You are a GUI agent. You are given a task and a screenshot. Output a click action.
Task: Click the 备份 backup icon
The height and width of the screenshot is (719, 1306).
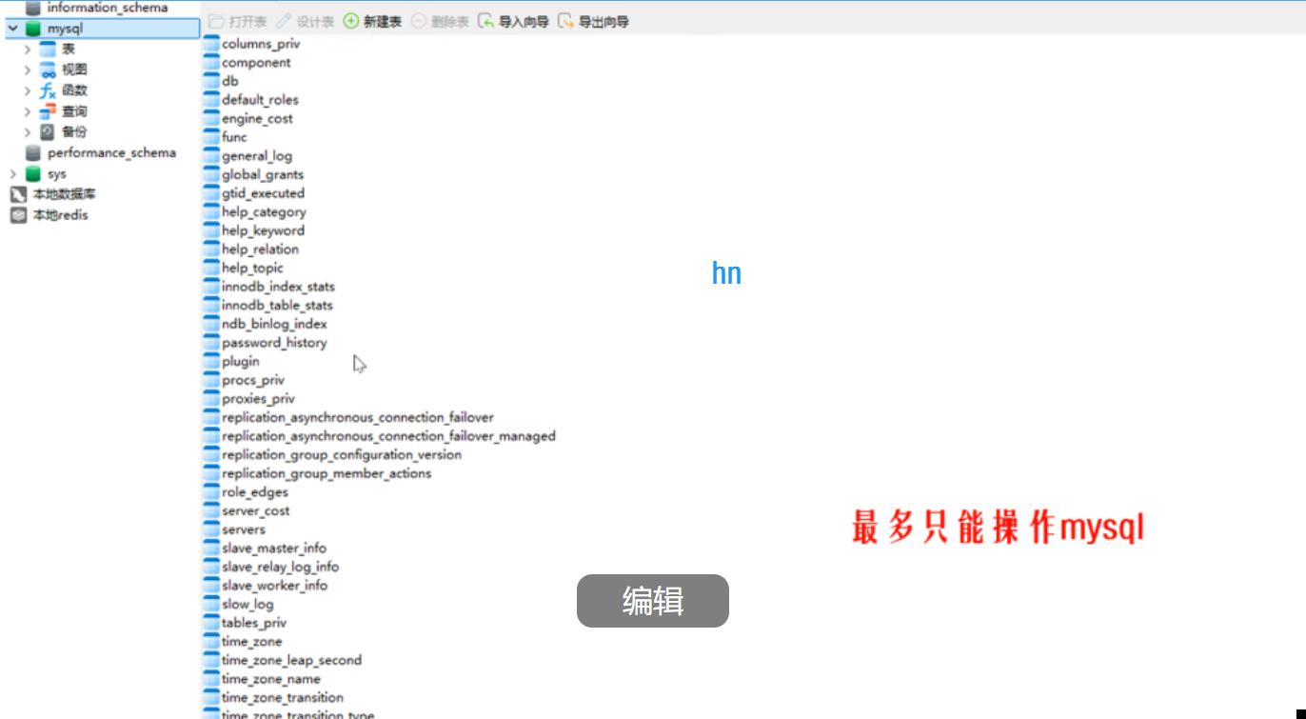coord(48,132)
